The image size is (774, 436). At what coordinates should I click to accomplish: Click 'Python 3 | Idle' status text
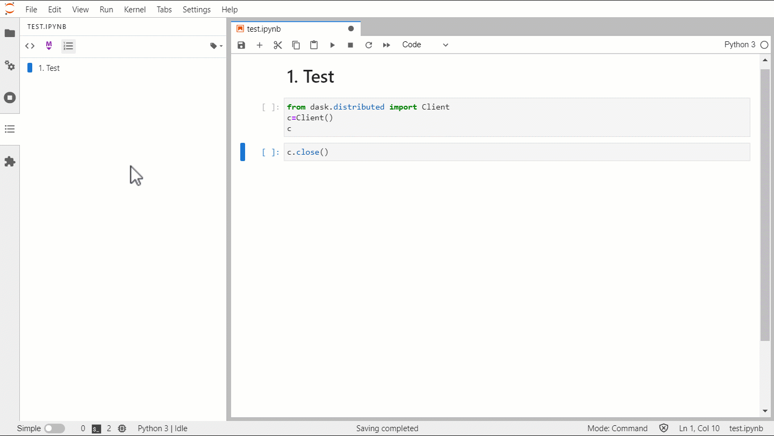tap(162, 428)
